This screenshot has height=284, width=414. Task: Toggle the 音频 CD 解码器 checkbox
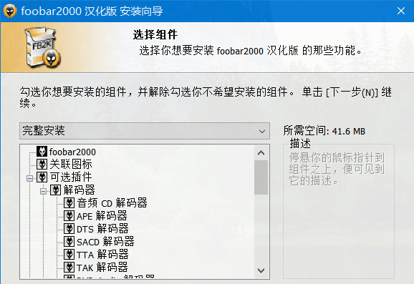pos(69,202)
